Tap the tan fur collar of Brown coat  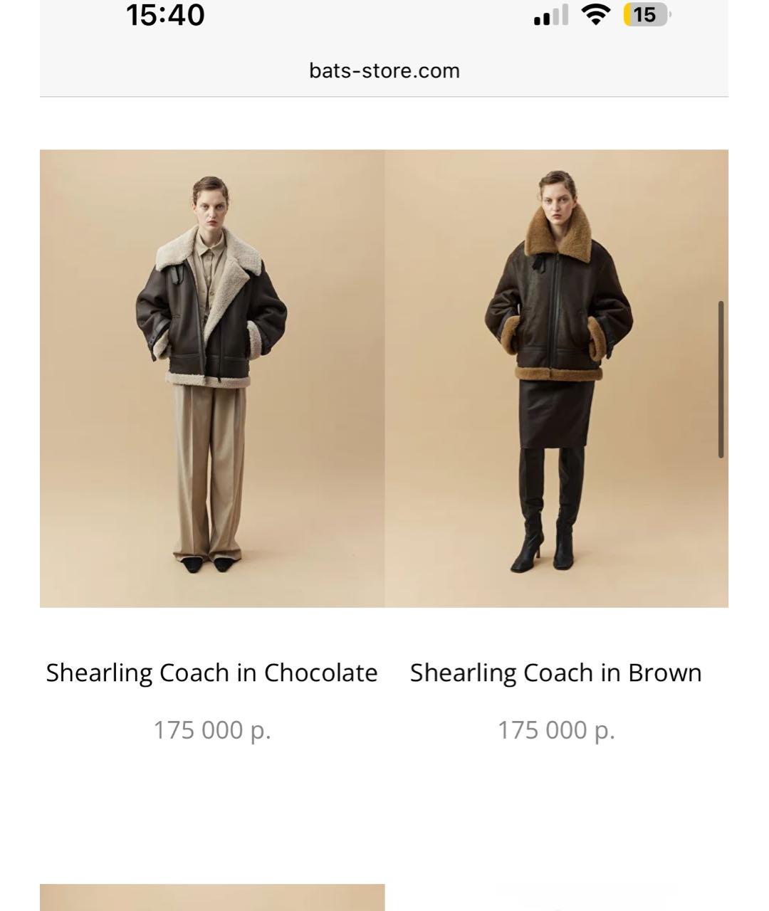coord(558,231)
